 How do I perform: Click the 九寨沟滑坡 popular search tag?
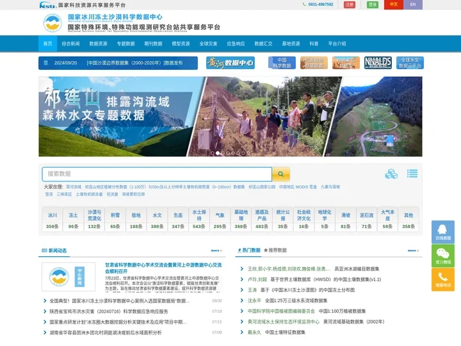pos(330,187)
